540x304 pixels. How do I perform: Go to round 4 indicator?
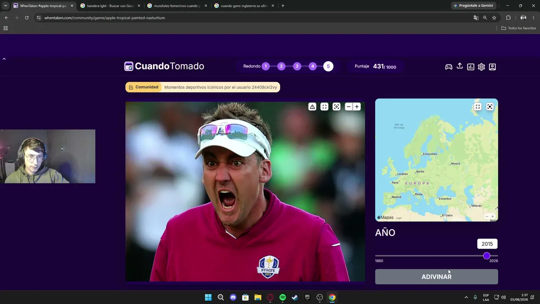click(x=313, y=66)
